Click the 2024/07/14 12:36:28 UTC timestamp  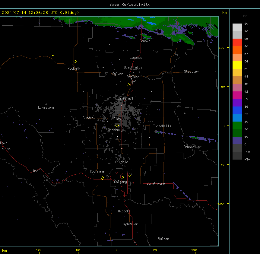[30, 13]
